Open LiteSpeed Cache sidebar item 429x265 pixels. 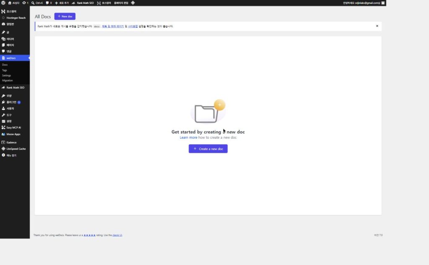click(x=15, y=149)
